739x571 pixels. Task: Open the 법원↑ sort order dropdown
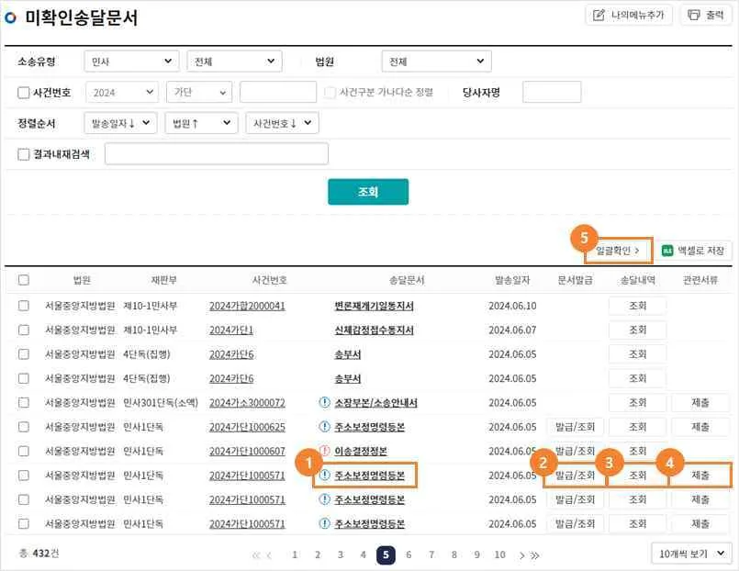201,123
